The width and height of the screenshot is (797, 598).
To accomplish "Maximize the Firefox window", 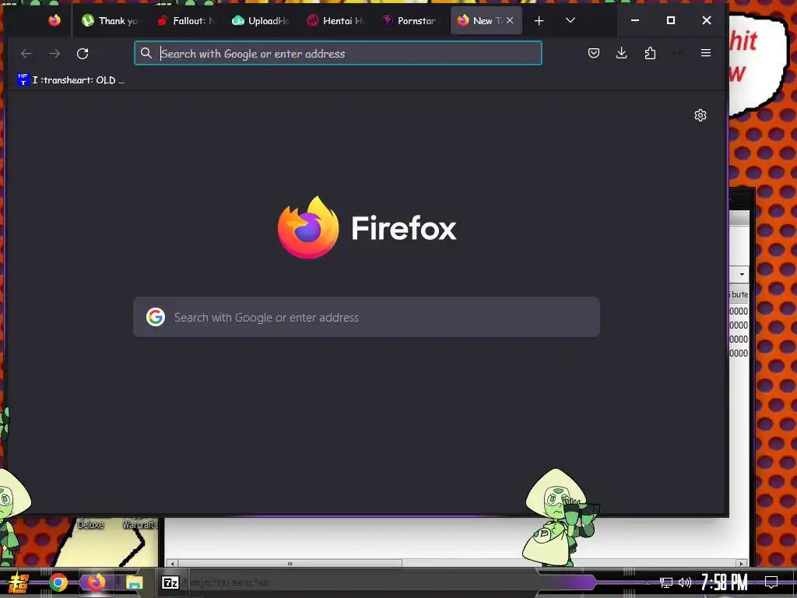I will (x=671, y=20).
